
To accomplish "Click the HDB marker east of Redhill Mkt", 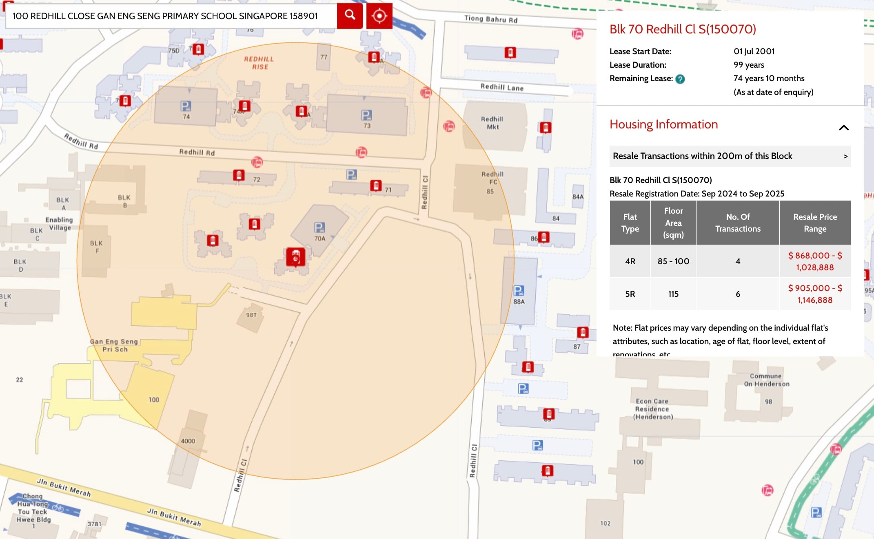I will (546, 128).
